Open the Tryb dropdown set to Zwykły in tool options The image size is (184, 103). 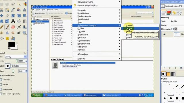tap(16, 57)
